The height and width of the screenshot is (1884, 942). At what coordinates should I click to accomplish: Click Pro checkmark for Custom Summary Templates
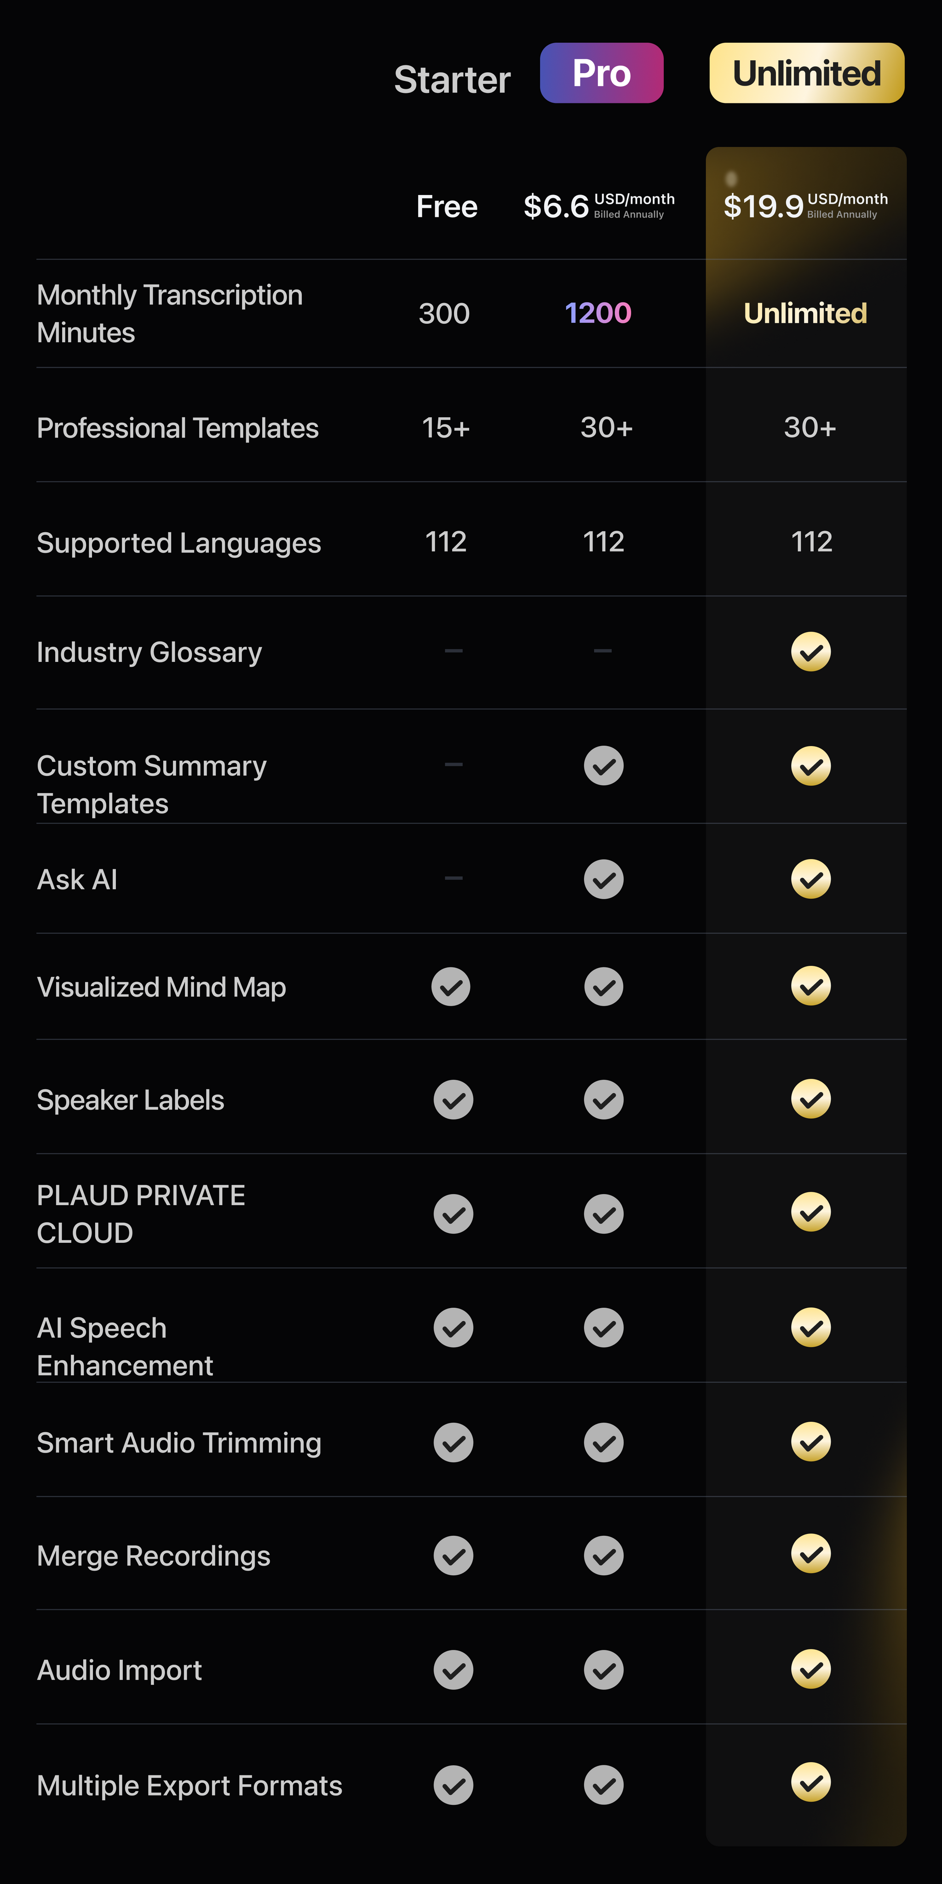(603, 766)
